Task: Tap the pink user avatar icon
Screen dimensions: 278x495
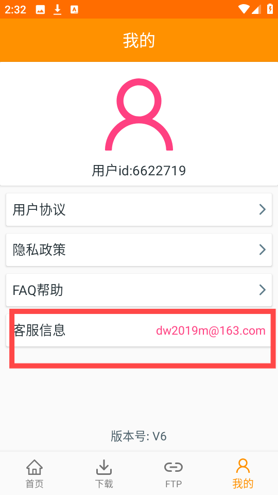Action: [x=139, y=114]
